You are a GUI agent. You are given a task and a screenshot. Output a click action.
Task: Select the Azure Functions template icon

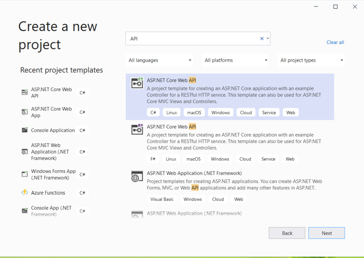click(x=24, y=193)
